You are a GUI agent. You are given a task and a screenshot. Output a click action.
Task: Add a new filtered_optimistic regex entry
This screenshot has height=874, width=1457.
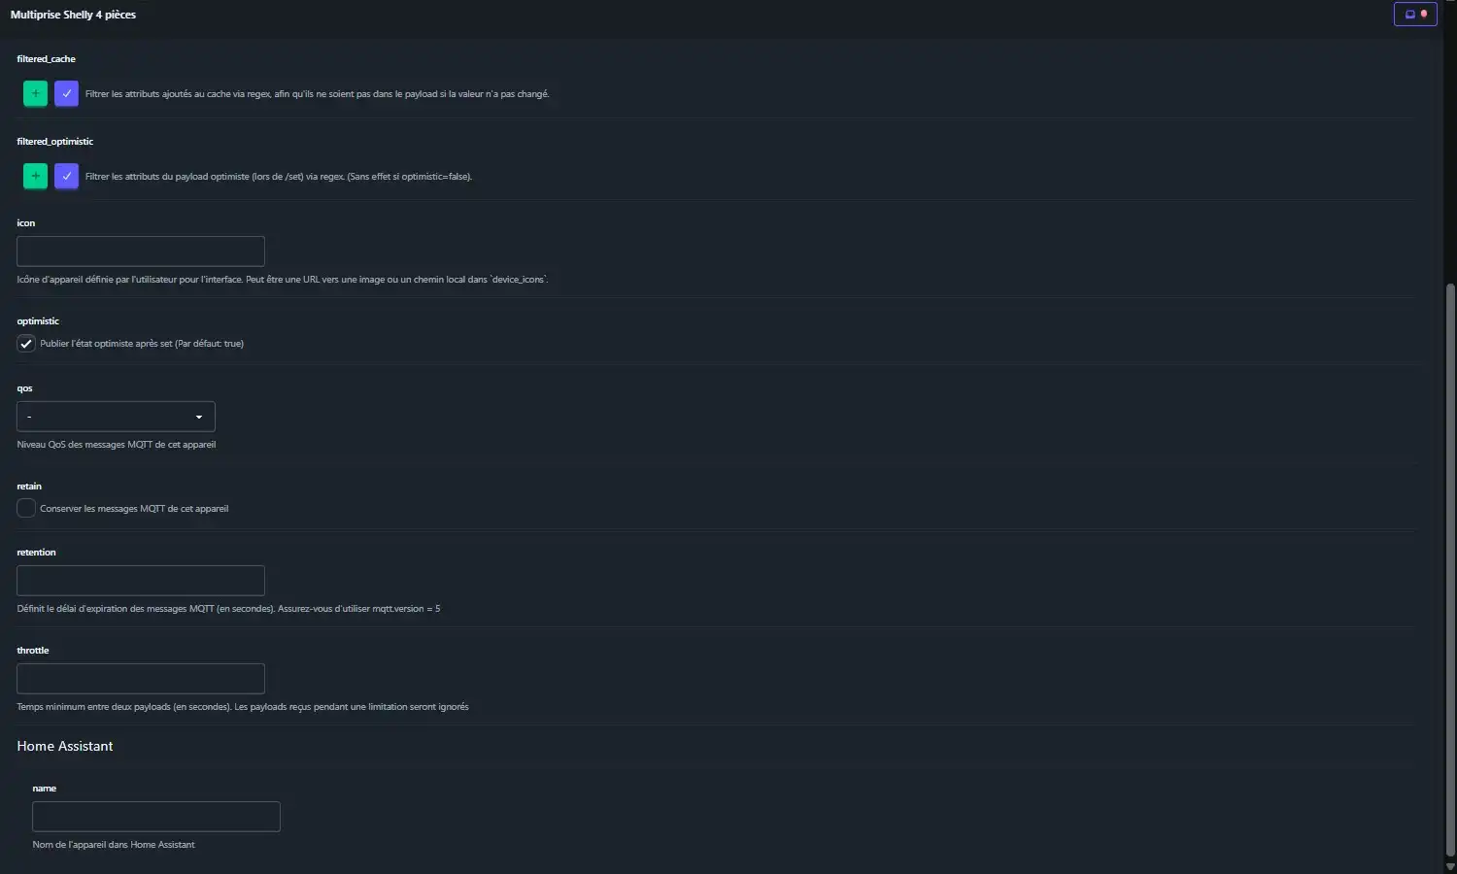(35, 176)
